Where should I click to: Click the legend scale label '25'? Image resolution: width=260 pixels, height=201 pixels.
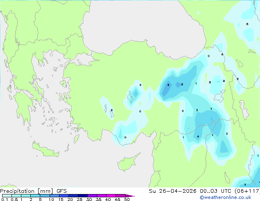(80, 199)
